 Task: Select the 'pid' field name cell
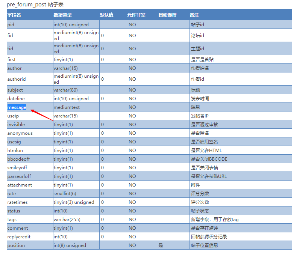click(x=30, y=25)
